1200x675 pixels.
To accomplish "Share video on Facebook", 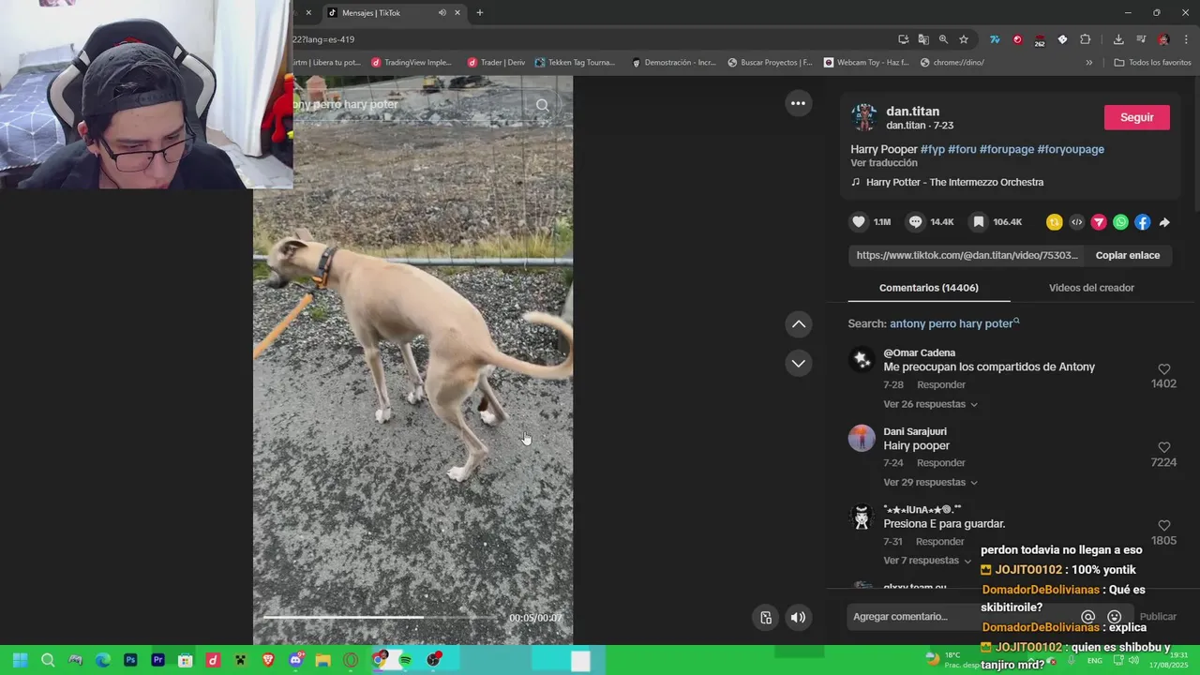I will point(1142,222).
